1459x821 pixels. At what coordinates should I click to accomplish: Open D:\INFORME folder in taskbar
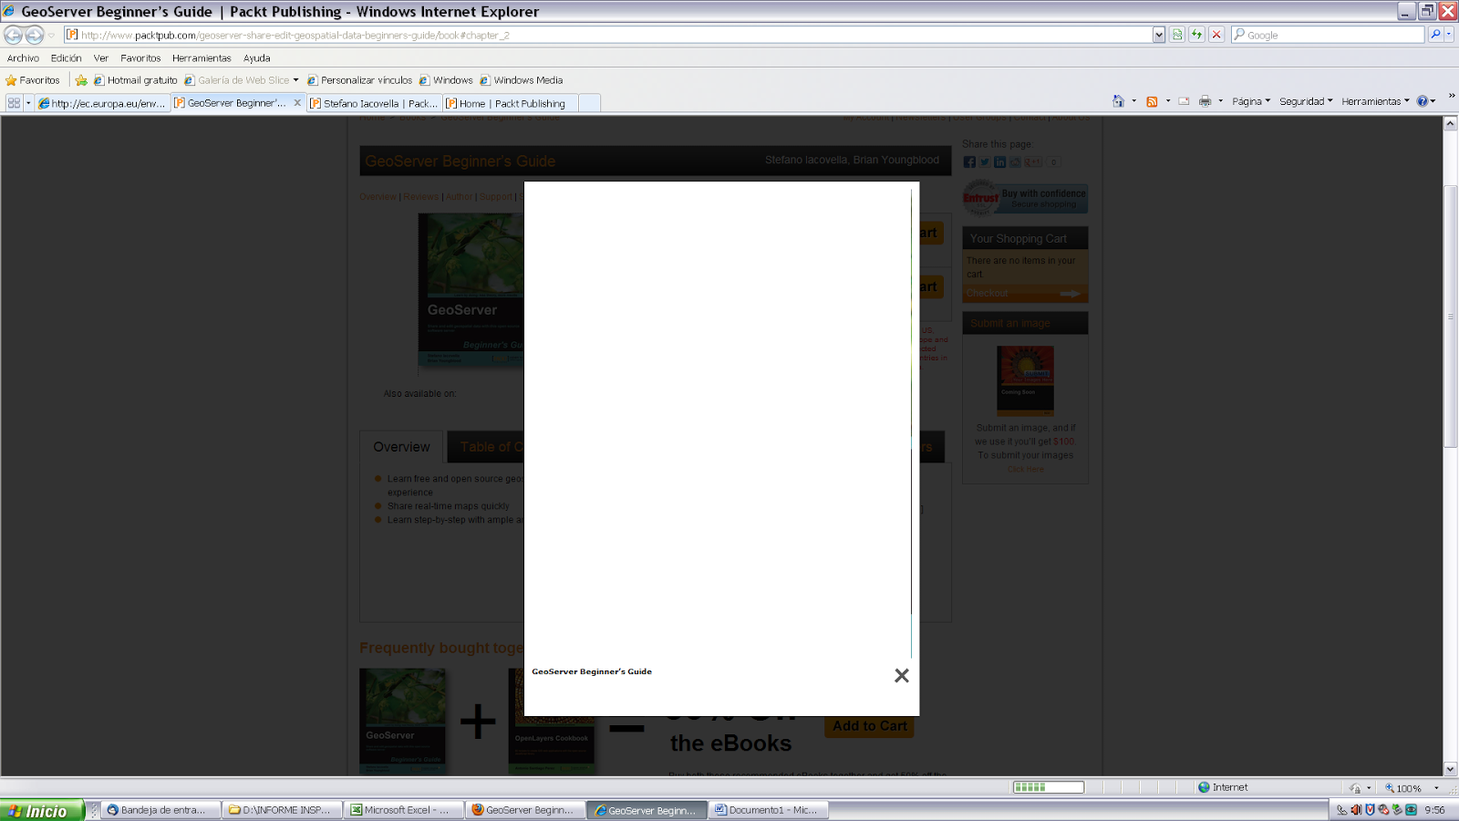pos(283,810)
